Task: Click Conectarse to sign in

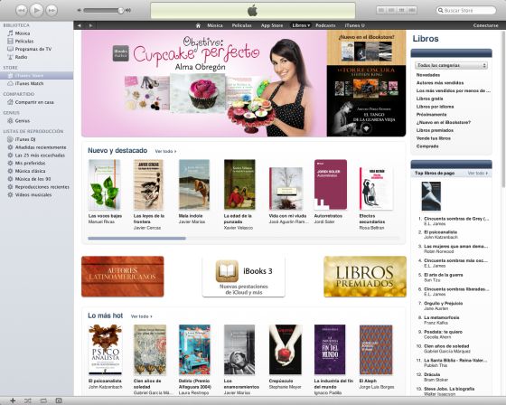Action: [x=486, y=25]
